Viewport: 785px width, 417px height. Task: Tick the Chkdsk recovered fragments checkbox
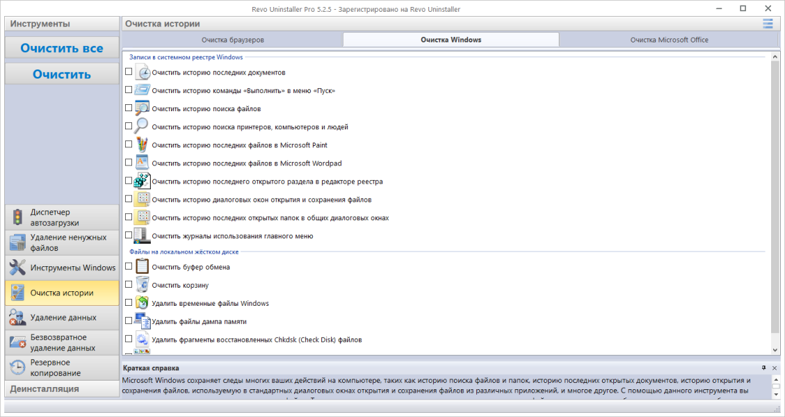pyautogui.click(x=129, y=339)
